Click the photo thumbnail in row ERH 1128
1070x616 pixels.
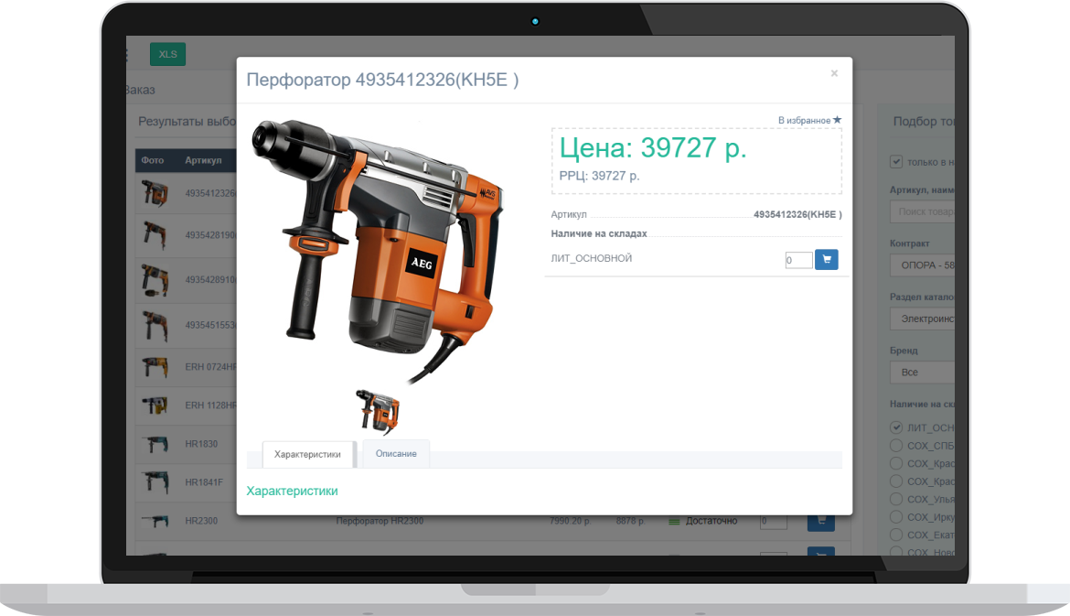click(x=155, y=405)
